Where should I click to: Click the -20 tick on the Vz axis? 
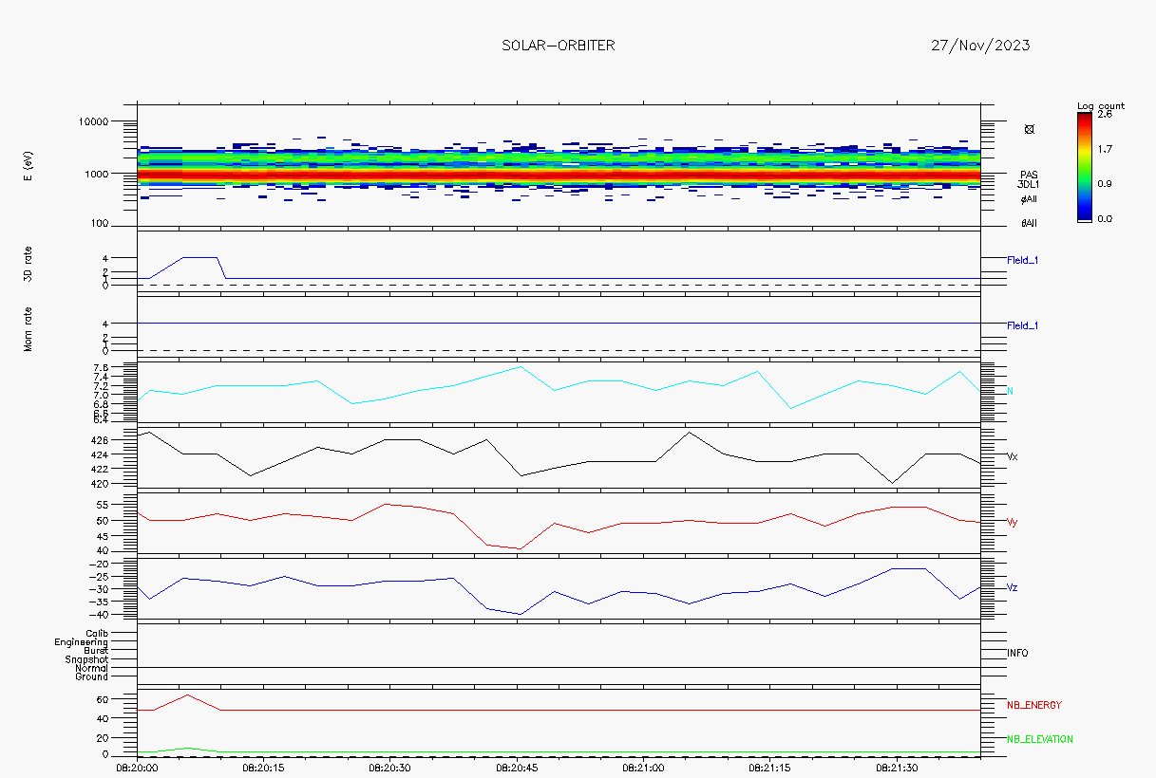pyautogui.click(x=99, y=563)
